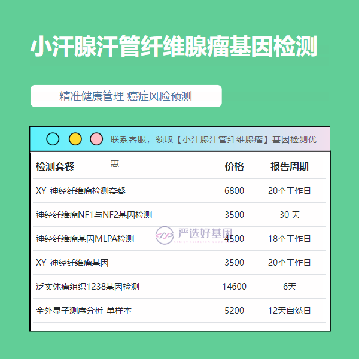Click the report period 12天自然日

(x=290, y=311)
